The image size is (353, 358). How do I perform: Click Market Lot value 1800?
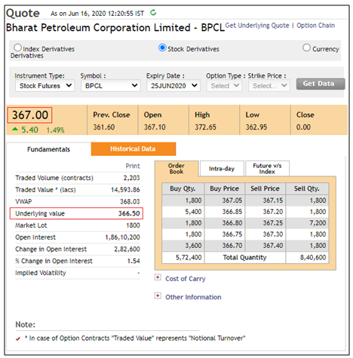pos(133,225)
